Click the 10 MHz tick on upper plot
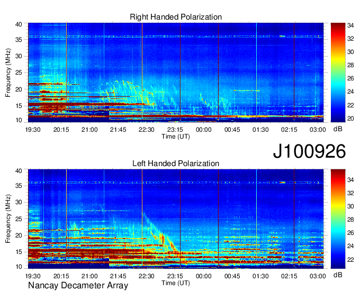 click(19, 120)
